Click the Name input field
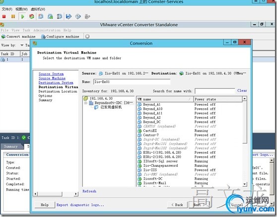The image size is (277, 217). click(132, 82)
